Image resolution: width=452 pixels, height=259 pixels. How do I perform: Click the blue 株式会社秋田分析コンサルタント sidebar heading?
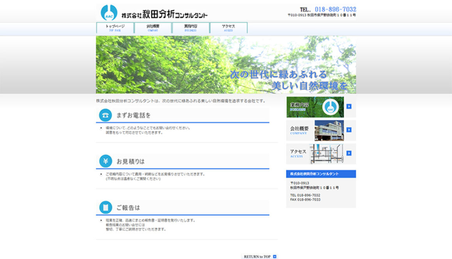tap(321, 174)
